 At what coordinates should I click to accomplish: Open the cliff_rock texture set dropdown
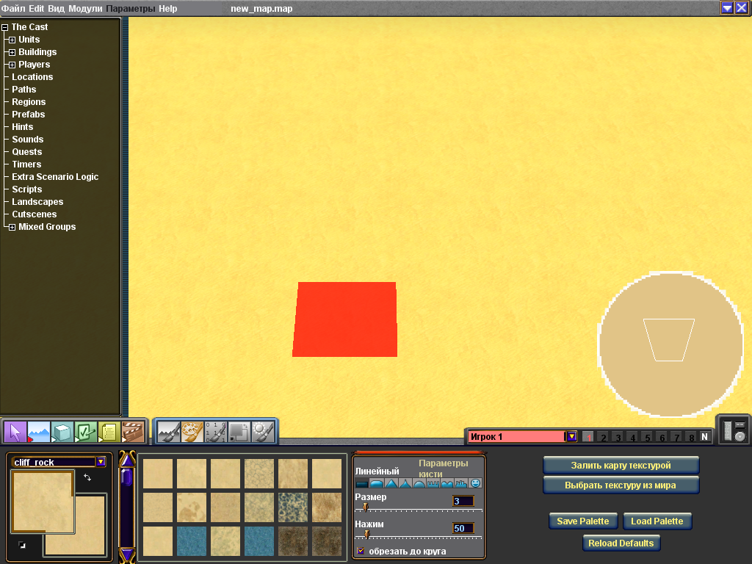tap(101, 462)
